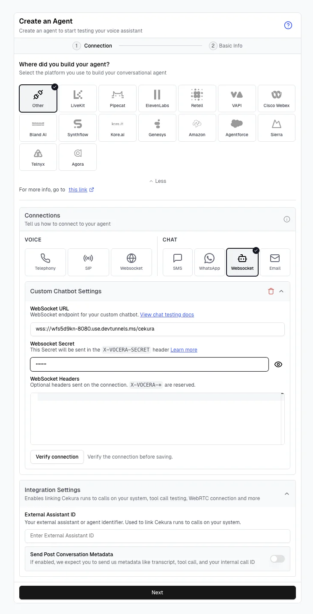Viewport: 313px width, 614px height.
Task: Choose the Amazon platform card
Action: 197,128
